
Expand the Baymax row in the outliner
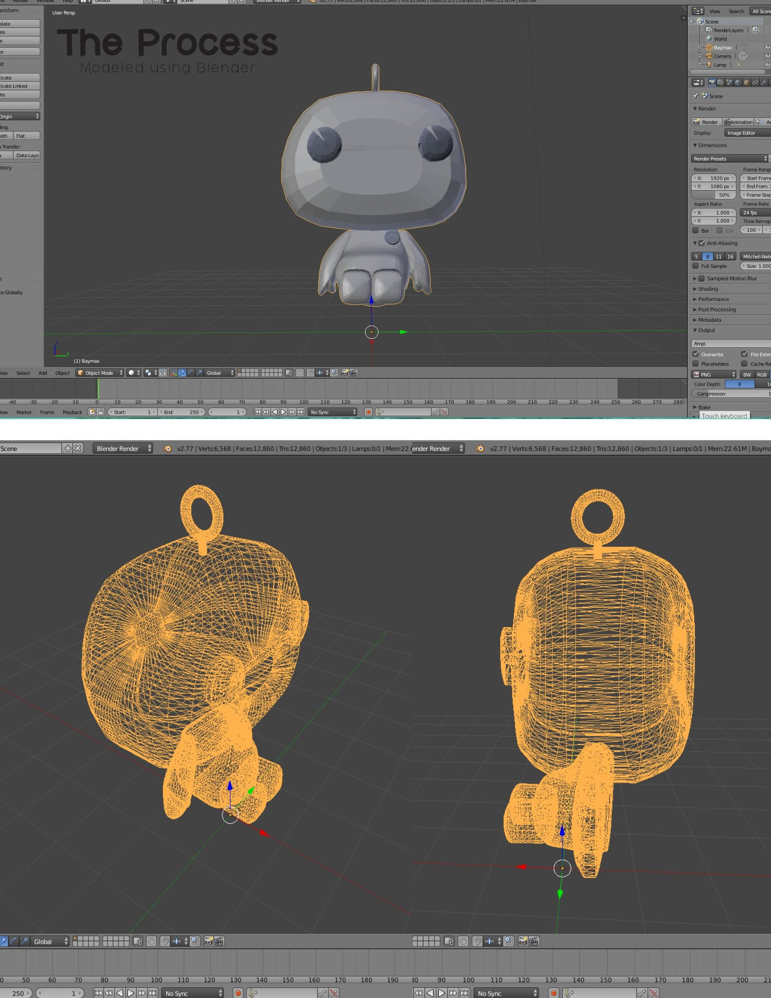[700, 47]
